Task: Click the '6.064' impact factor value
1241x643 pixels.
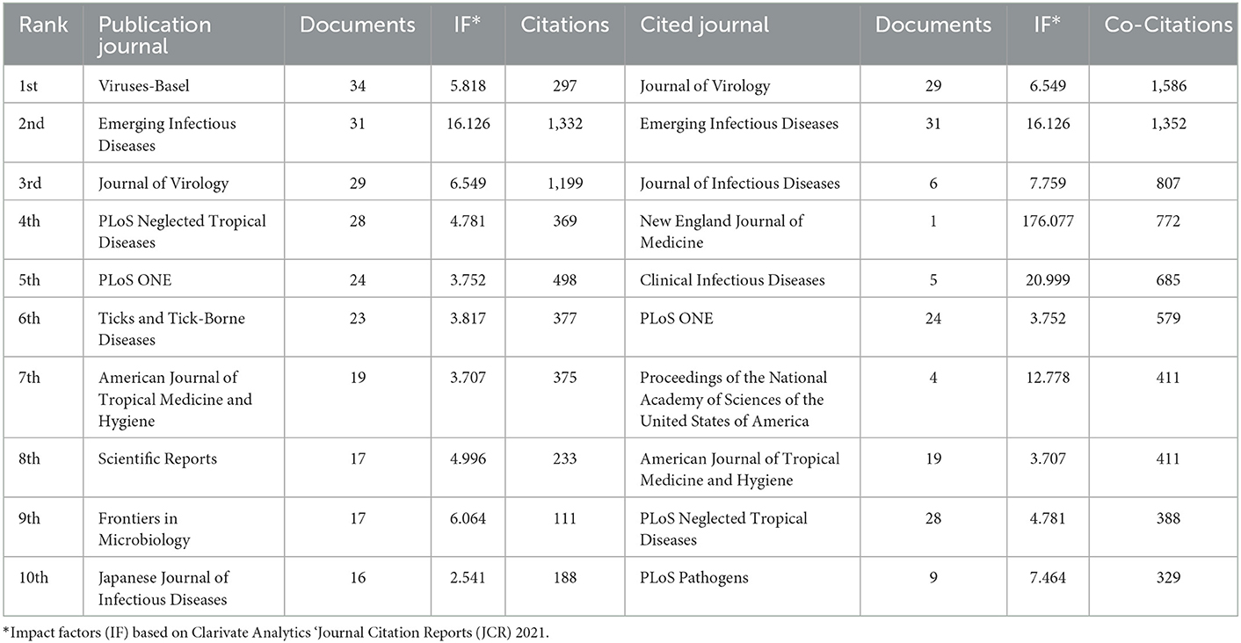Action: pyautogui.click(x=468, y=518)
